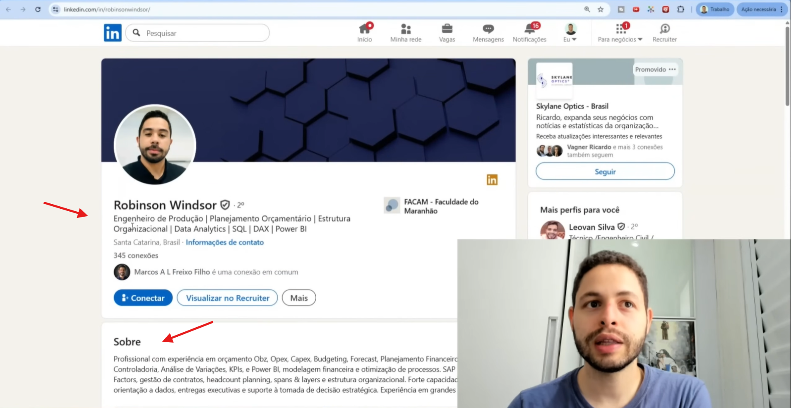Click the Sobre section heading
791x408 pixels.
tap(127, 342)
